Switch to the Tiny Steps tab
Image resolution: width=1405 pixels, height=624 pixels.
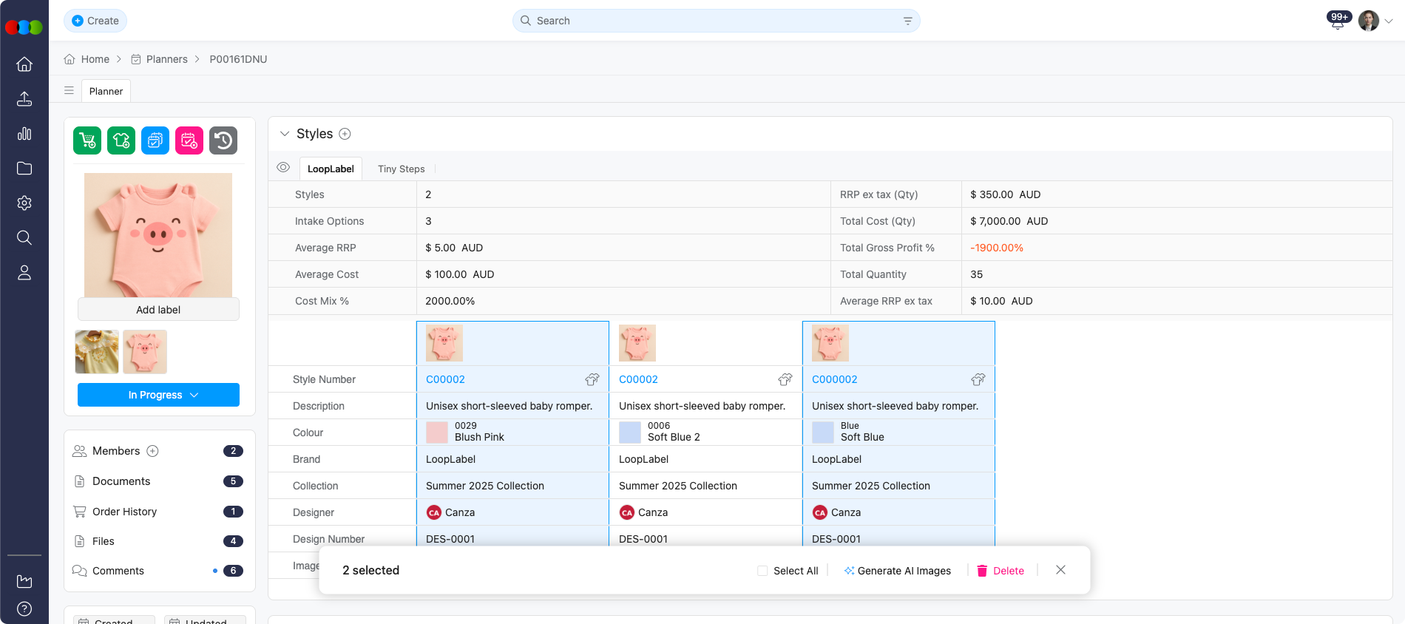click(401, 169)
